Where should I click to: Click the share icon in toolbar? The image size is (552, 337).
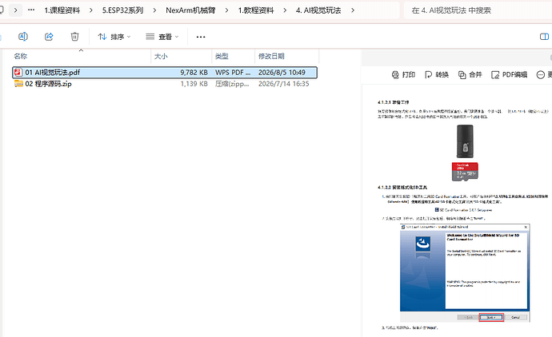coord(49,37)
